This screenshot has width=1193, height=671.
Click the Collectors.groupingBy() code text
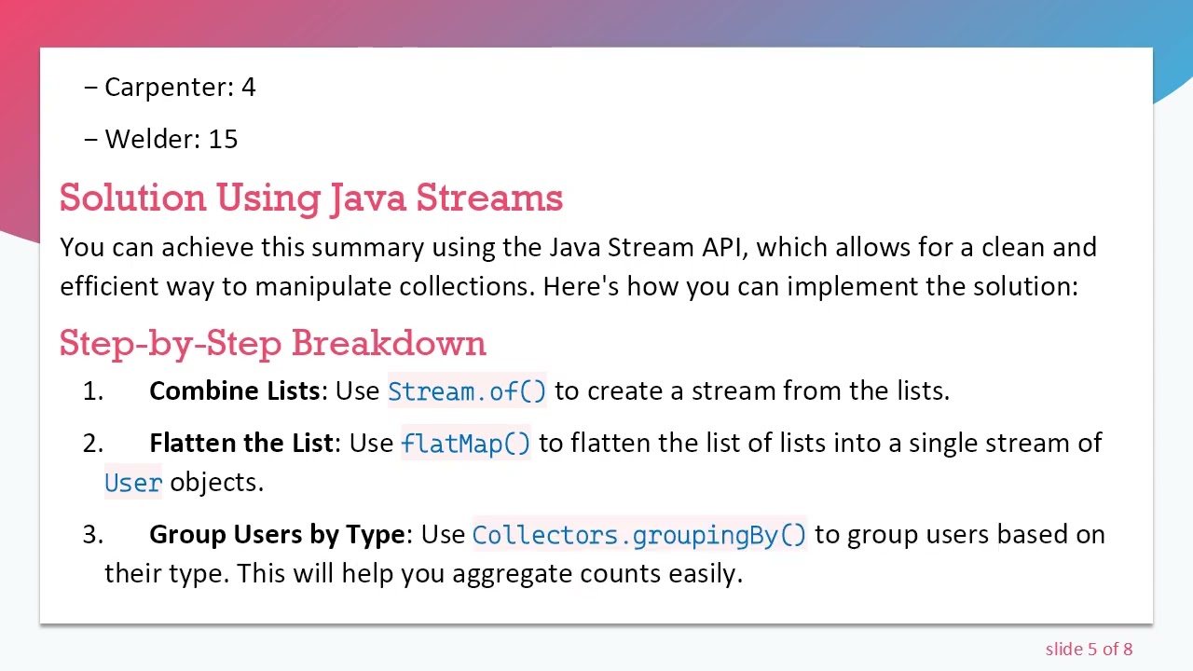(638, 535)
